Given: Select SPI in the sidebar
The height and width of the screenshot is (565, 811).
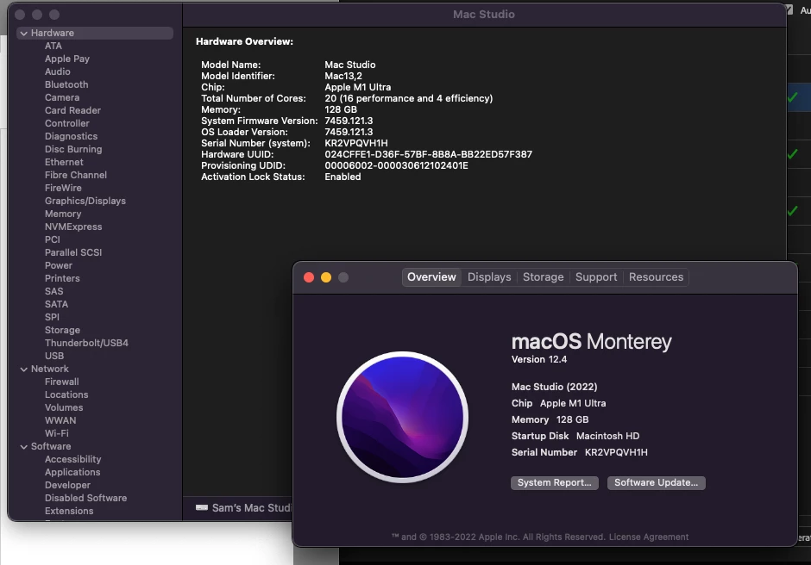Looking at the screenshot, I should [52, 317].
